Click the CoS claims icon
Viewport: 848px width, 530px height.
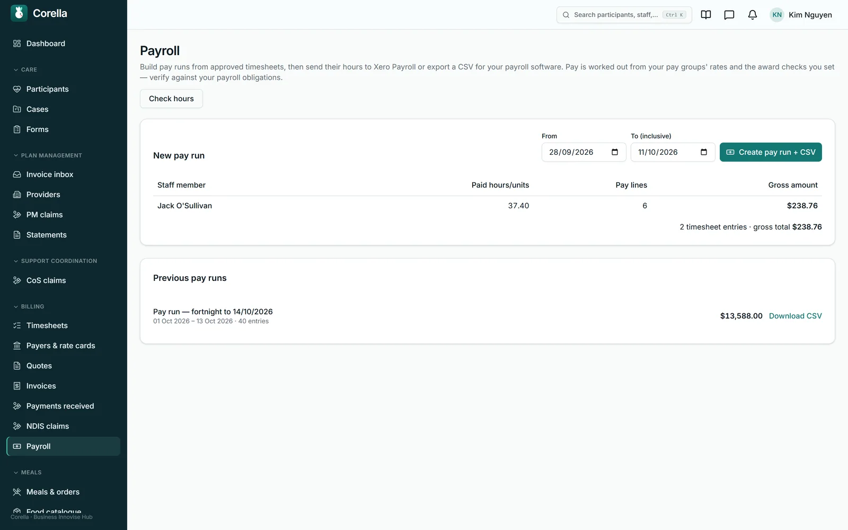pos(17,280)
